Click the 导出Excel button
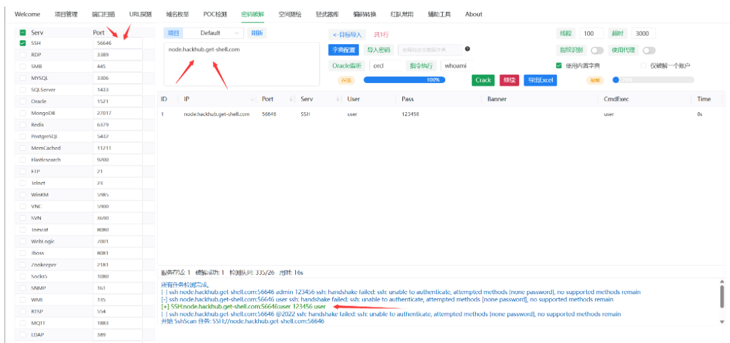Image resolution: width=730 pixels, height=343 pixels. [x=540, y=80]
